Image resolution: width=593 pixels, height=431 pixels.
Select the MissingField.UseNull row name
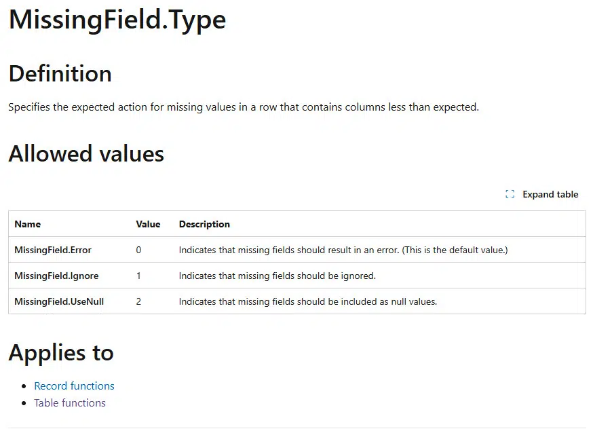coord(59,301)
